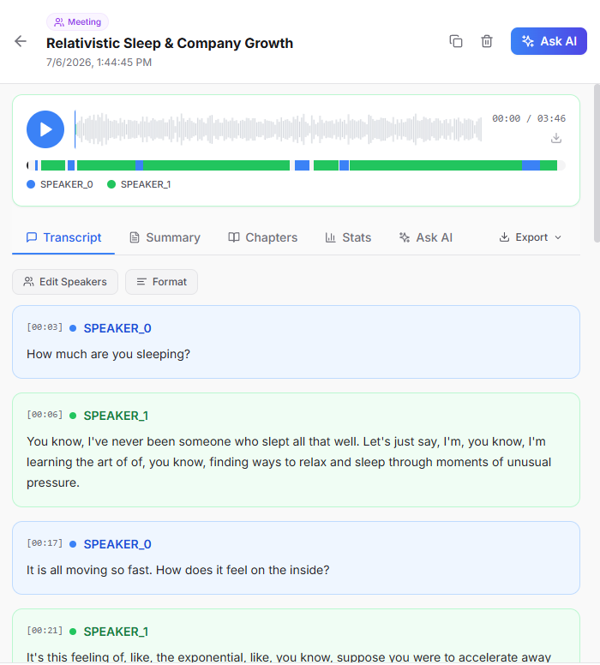
Task: Seek within the audio waveform
Action: coord(279,129)
